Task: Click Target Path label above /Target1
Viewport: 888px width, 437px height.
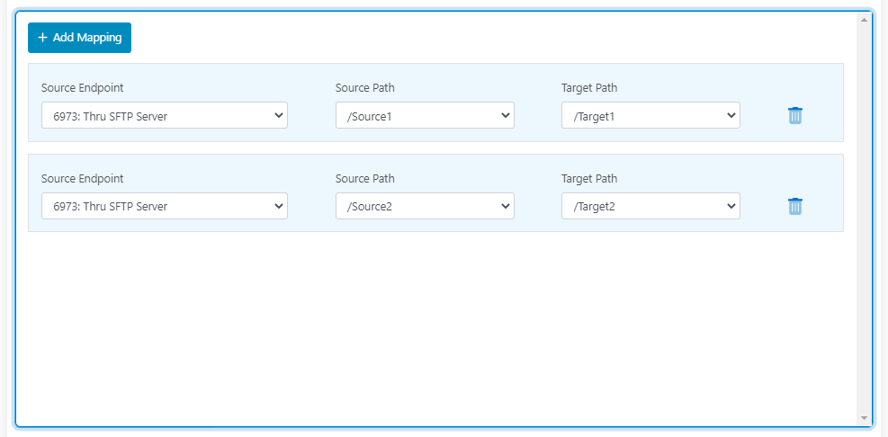Action: 589,88
